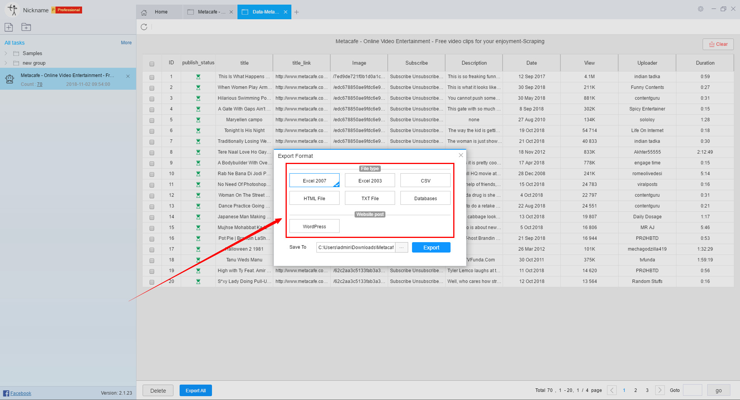Click the new task plus icon
Screen dimensions: 740x400
click(9, 27)
